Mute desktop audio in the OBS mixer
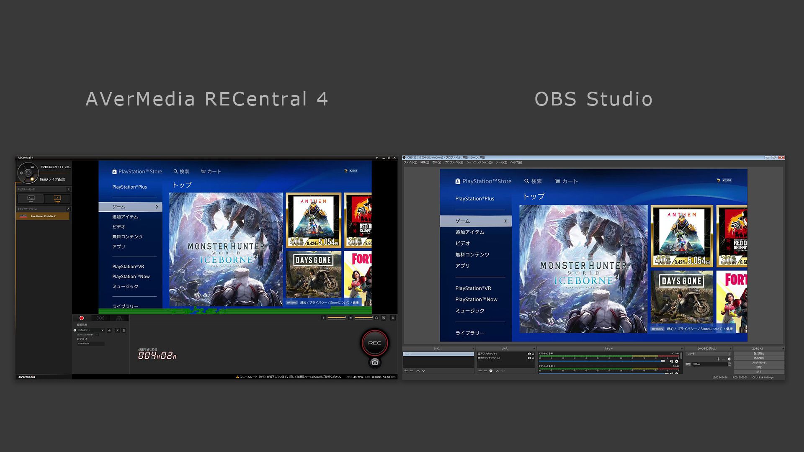 click(671, 361)
